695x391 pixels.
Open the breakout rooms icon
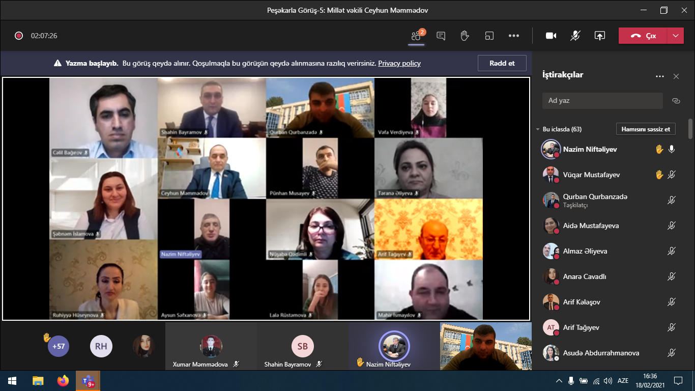click(489, 36)
